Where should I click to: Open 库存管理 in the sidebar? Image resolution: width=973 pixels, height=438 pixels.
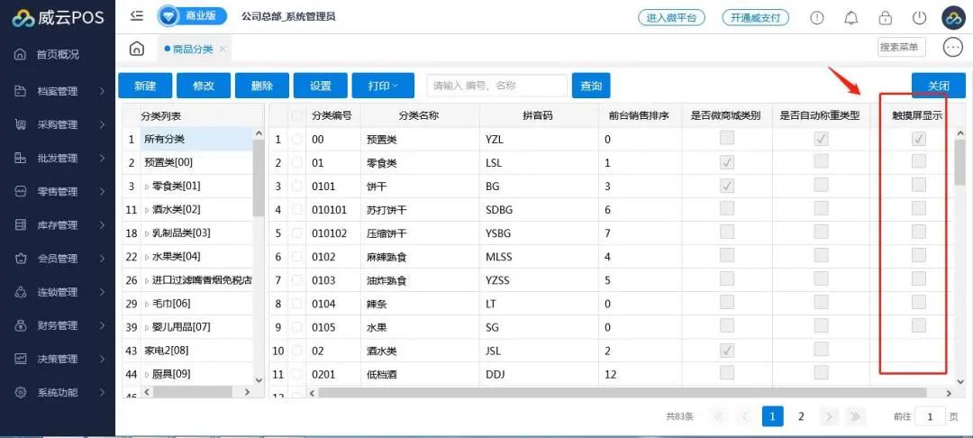pos(58,225)
